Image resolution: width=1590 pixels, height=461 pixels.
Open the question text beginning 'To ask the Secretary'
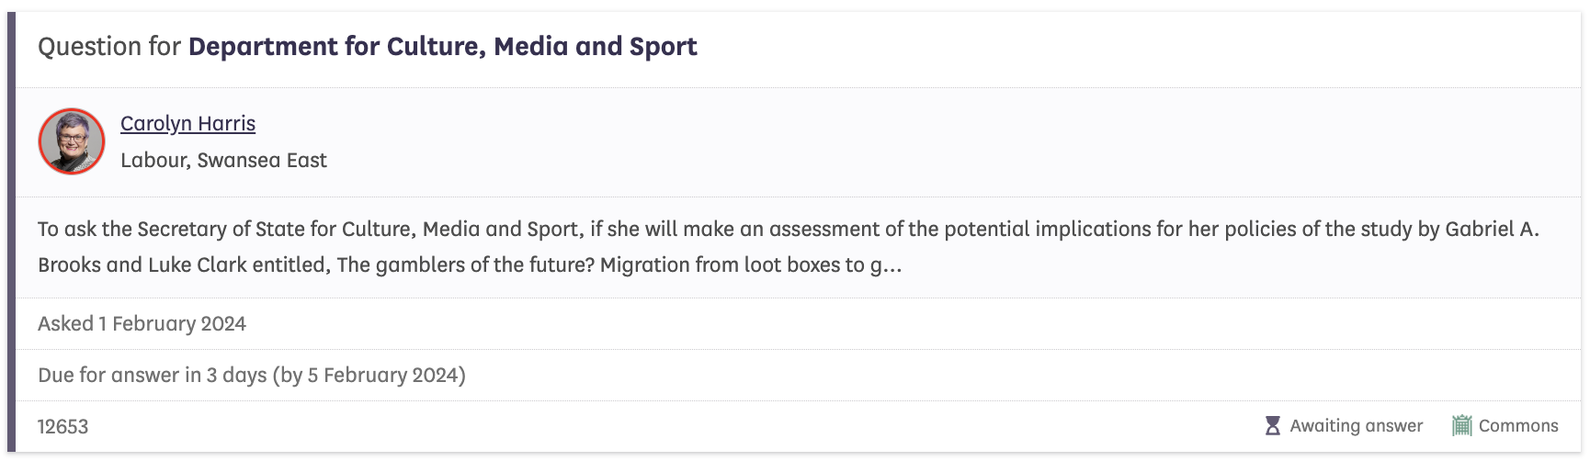[789, 247]
